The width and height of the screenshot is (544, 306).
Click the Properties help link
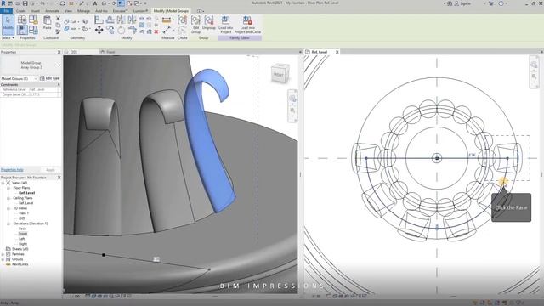[12, 170]
